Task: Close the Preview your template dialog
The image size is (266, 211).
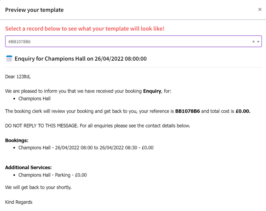Action: point(260,10)
